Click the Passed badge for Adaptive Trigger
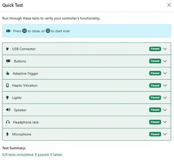 pos(155,73)
